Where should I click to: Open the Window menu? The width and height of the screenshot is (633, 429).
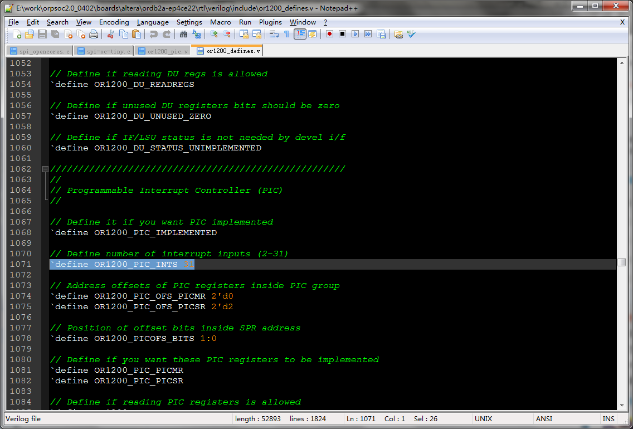point(303,22)
